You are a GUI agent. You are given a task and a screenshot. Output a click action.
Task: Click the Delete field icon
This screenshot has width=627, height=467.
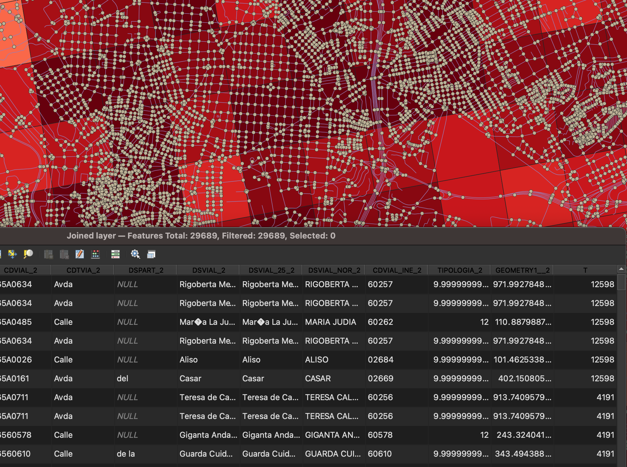click(x=64, y=254)
